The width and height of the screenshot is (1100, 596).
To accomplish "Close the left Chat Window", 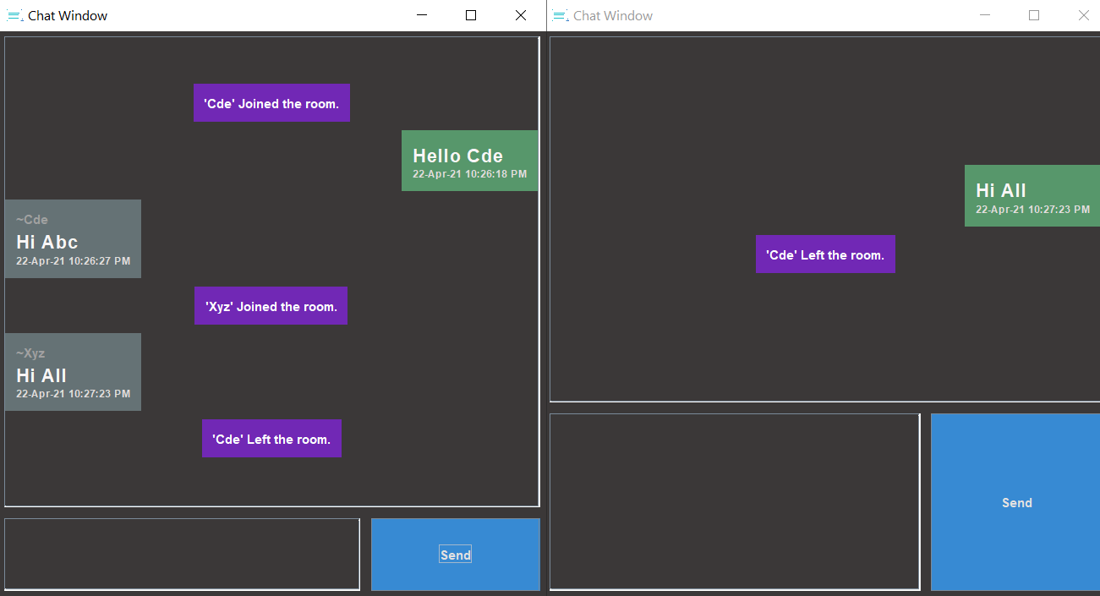I will pos(520,14).
